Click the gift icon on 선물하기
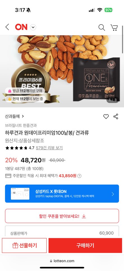124x271 pixels. [15, 245]
